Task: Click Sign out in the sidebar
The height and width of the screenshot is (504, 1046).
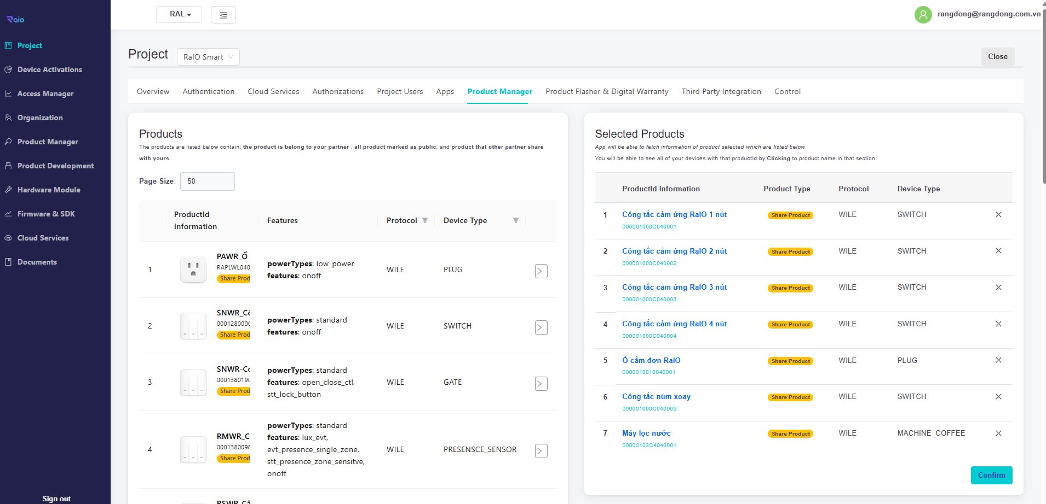Action: point(57,499)
